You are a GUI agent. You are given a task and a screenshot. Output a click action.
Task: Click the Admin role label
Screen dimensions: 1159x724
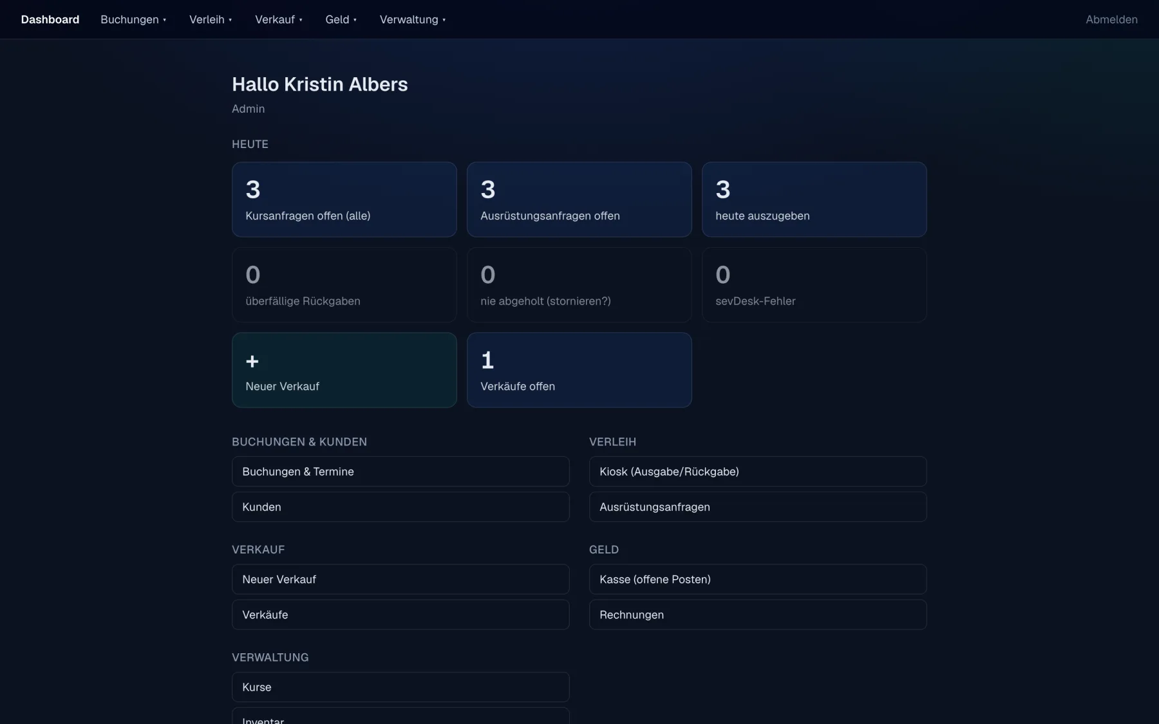tap(249, 109)
